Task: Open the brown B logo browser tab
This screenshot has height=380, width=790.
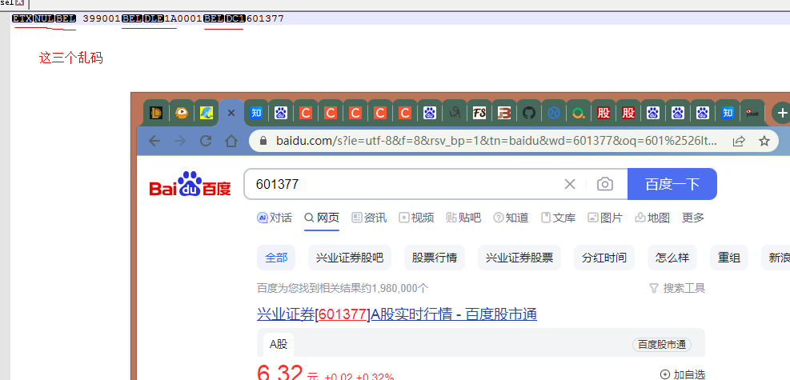Action: (x=503, y=114)
